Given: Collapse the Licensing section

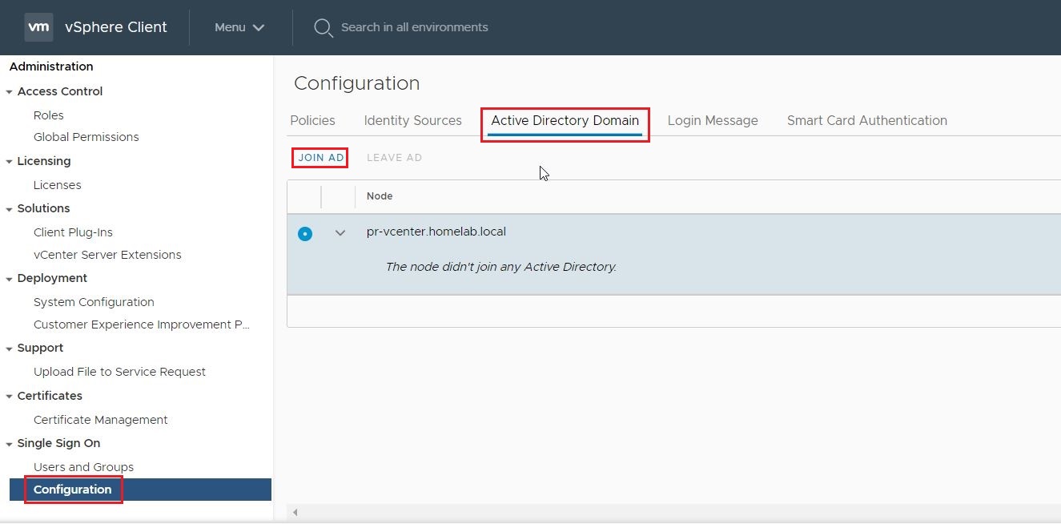Looking at the screenshot, I should [x=9, y=162].
